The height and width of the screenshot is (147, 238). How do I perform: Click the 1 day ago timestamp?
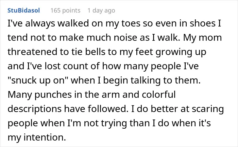pyautogui.click(x=101, y=11)
